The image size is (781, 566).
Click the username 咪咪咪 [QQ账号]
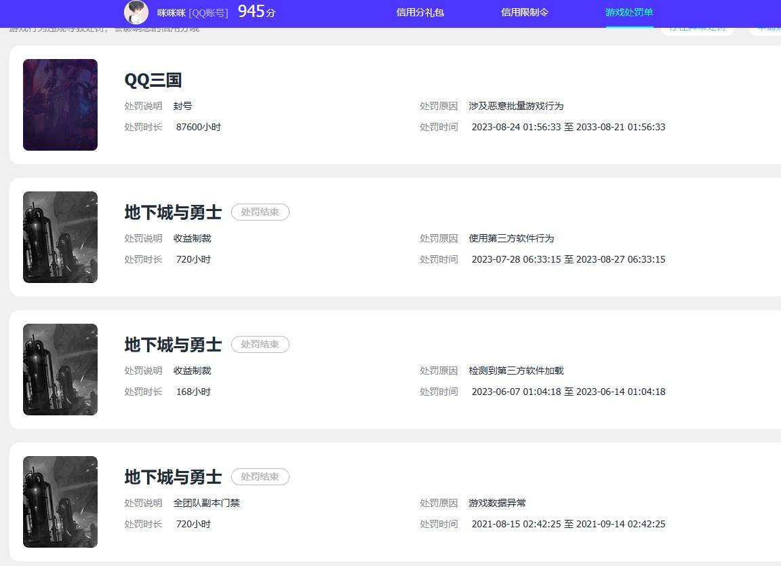tap(193, 13)
